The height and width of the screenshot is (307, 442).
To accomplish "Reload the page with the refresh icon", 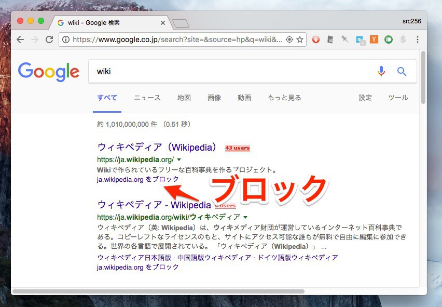I will point(49,39).
